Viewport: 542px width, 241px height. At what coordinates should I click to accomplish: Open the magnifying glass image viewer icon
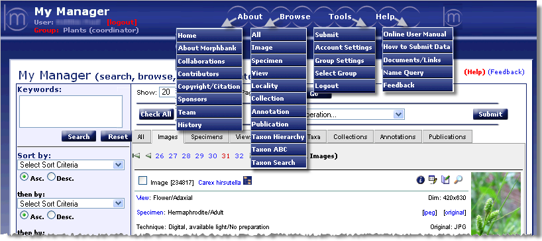pyautogui.click(x=459, y=179)
